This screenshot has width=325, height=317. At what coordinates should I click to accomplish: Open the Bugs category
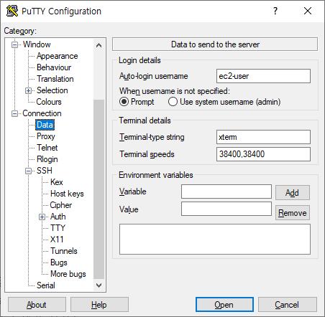coord(59,262)
